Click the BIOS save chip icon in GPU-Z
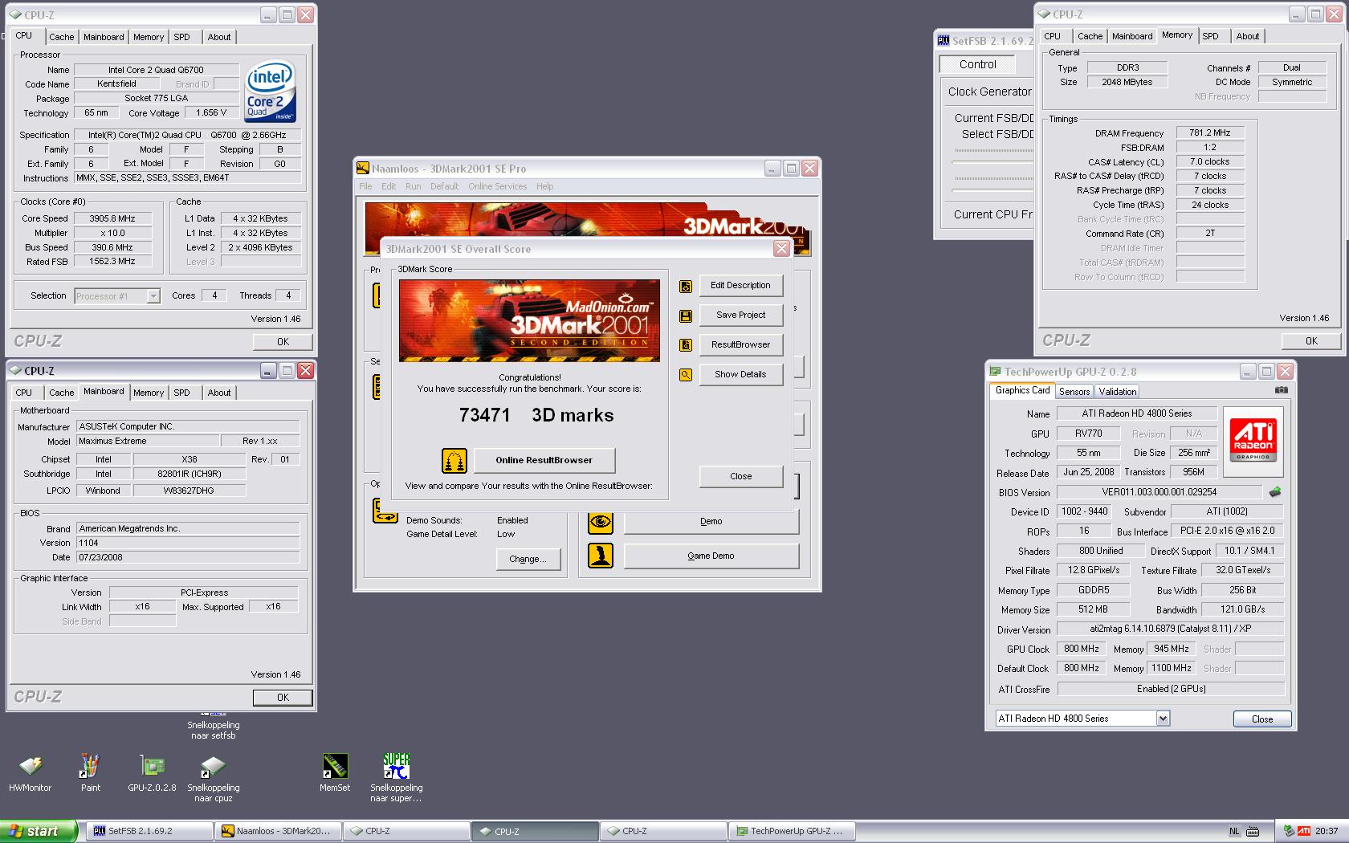This screenshot has width=1349, height=843. 1275,492
